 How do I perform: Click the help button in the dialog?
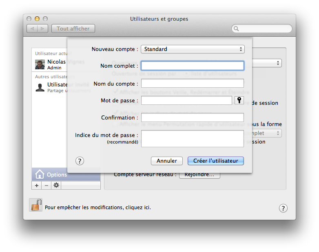80,161
